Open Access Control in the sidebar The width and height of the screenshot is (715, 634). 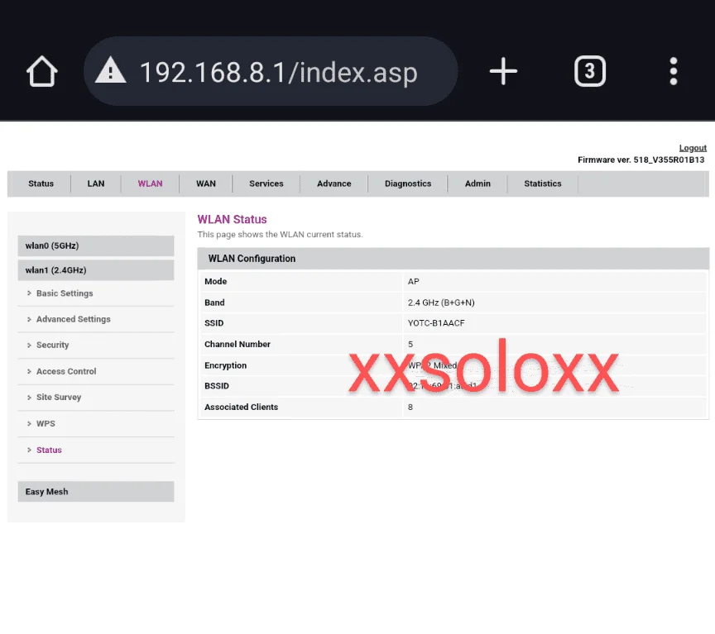[66, 371]
